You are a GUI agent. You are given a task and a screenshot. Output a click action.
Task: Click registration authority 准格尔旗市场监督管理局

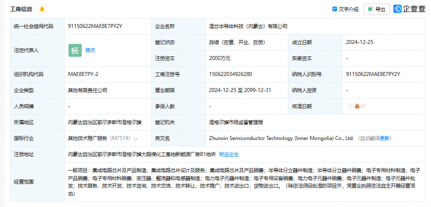tap(236, 122)
